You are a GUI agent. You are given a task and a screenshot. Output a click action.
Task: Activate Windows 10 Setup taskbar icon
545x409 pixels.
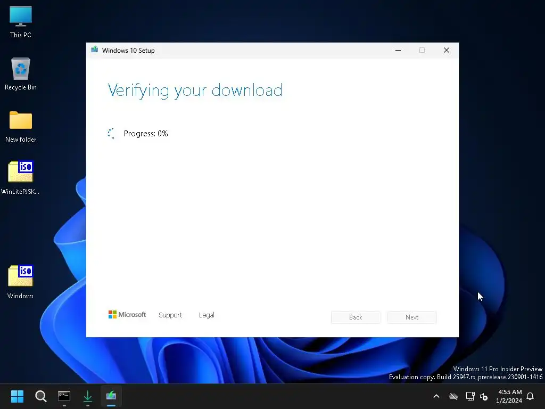point(111,396)
